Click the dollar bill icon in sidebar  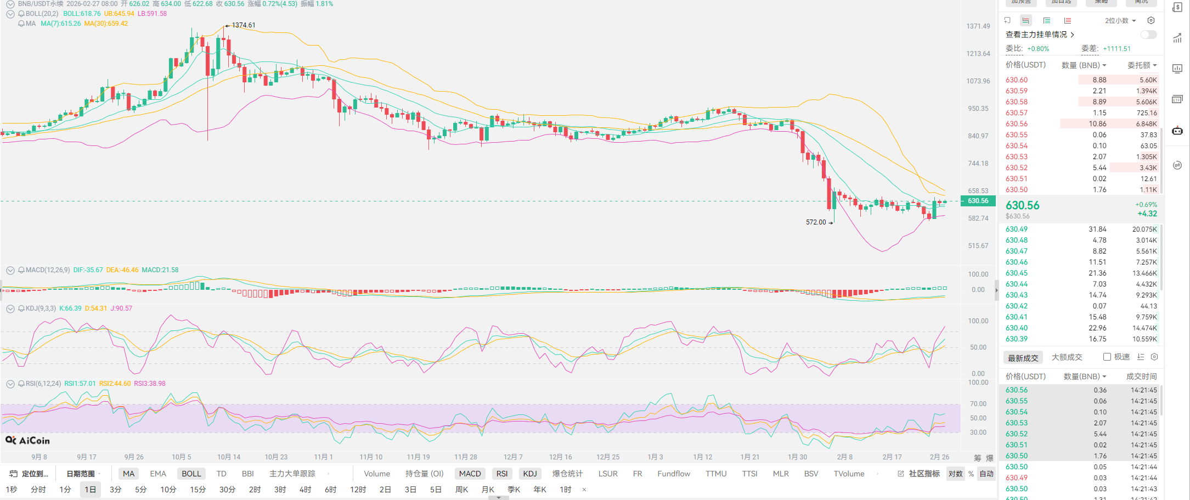1177,7
